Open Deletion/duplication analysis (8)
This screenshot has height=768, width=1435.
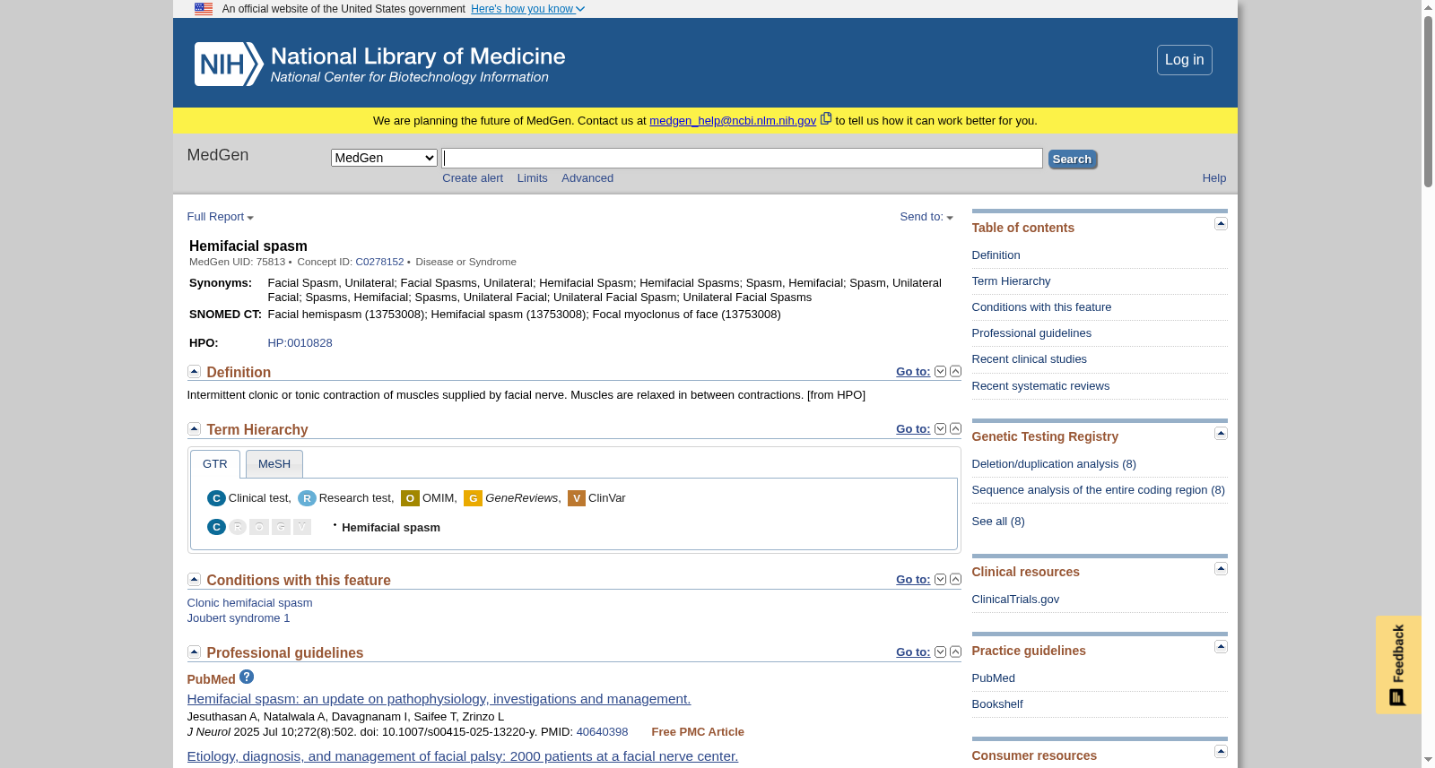(1054, 464)
